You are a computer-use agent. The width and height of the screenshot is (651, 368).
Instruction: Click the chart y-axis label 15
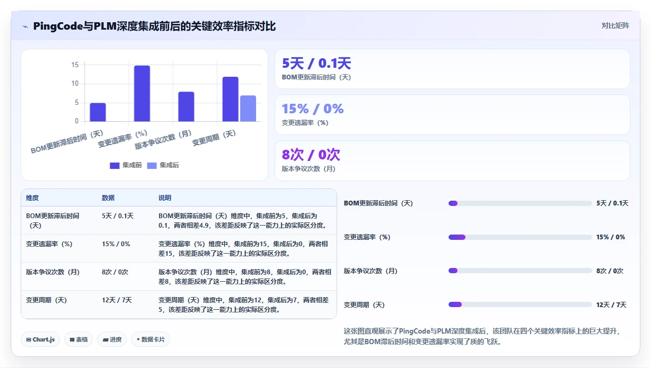75,65
